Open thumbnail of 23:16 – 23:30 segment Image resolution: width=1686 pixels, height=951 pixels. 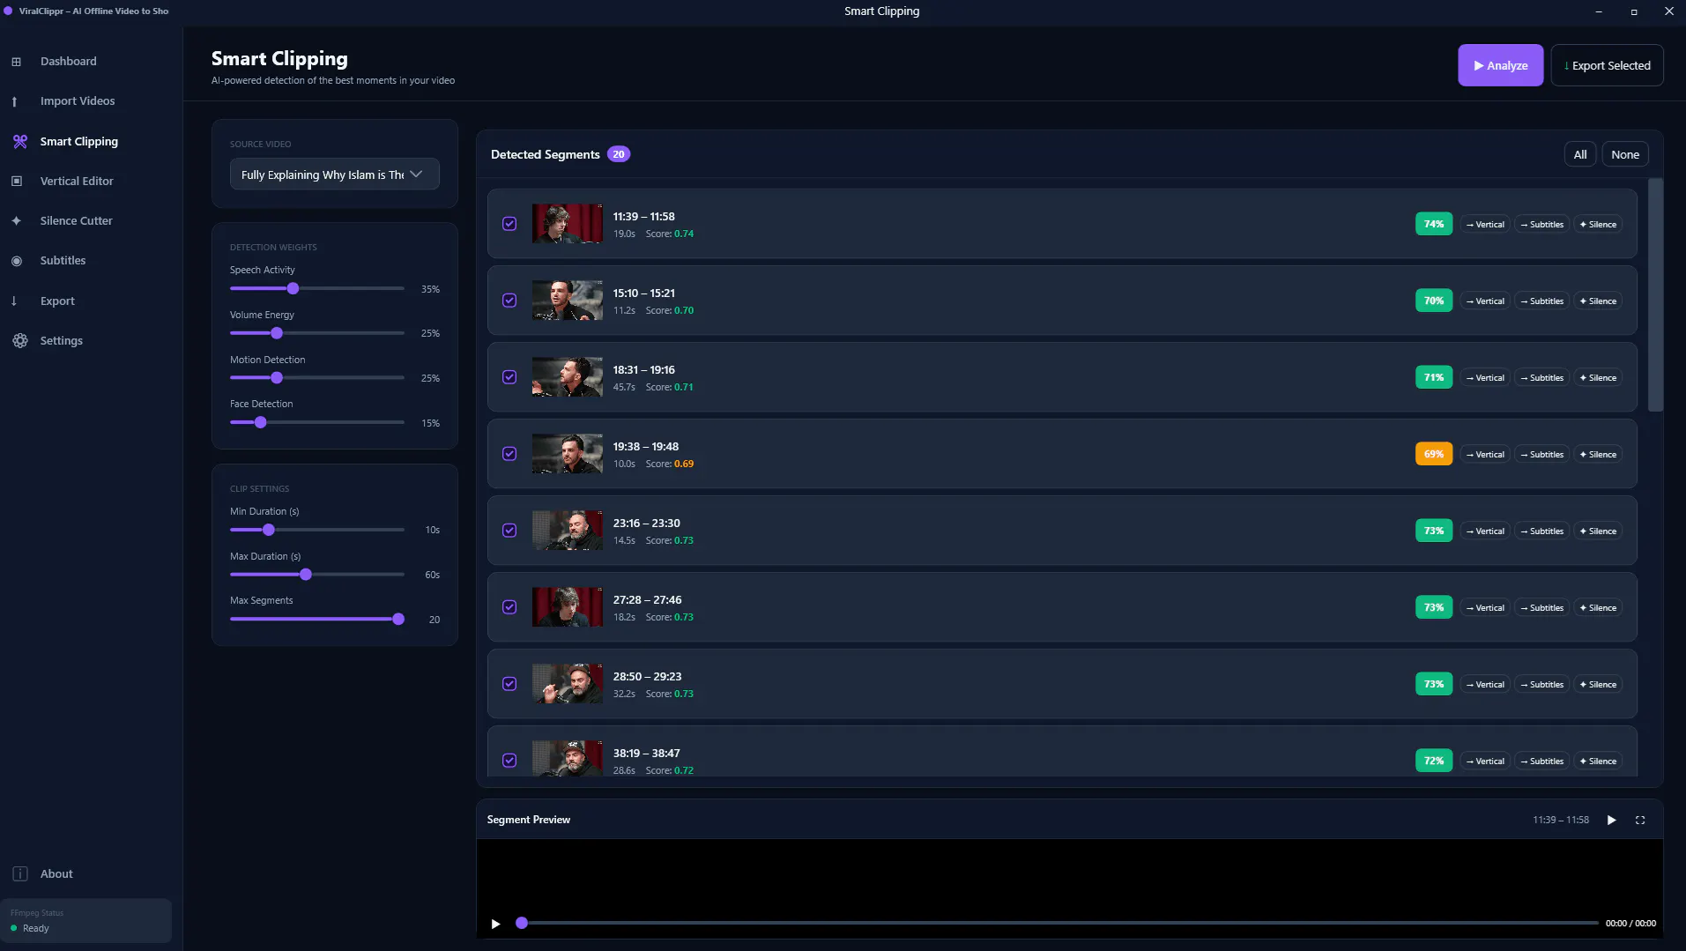[567, 531]
